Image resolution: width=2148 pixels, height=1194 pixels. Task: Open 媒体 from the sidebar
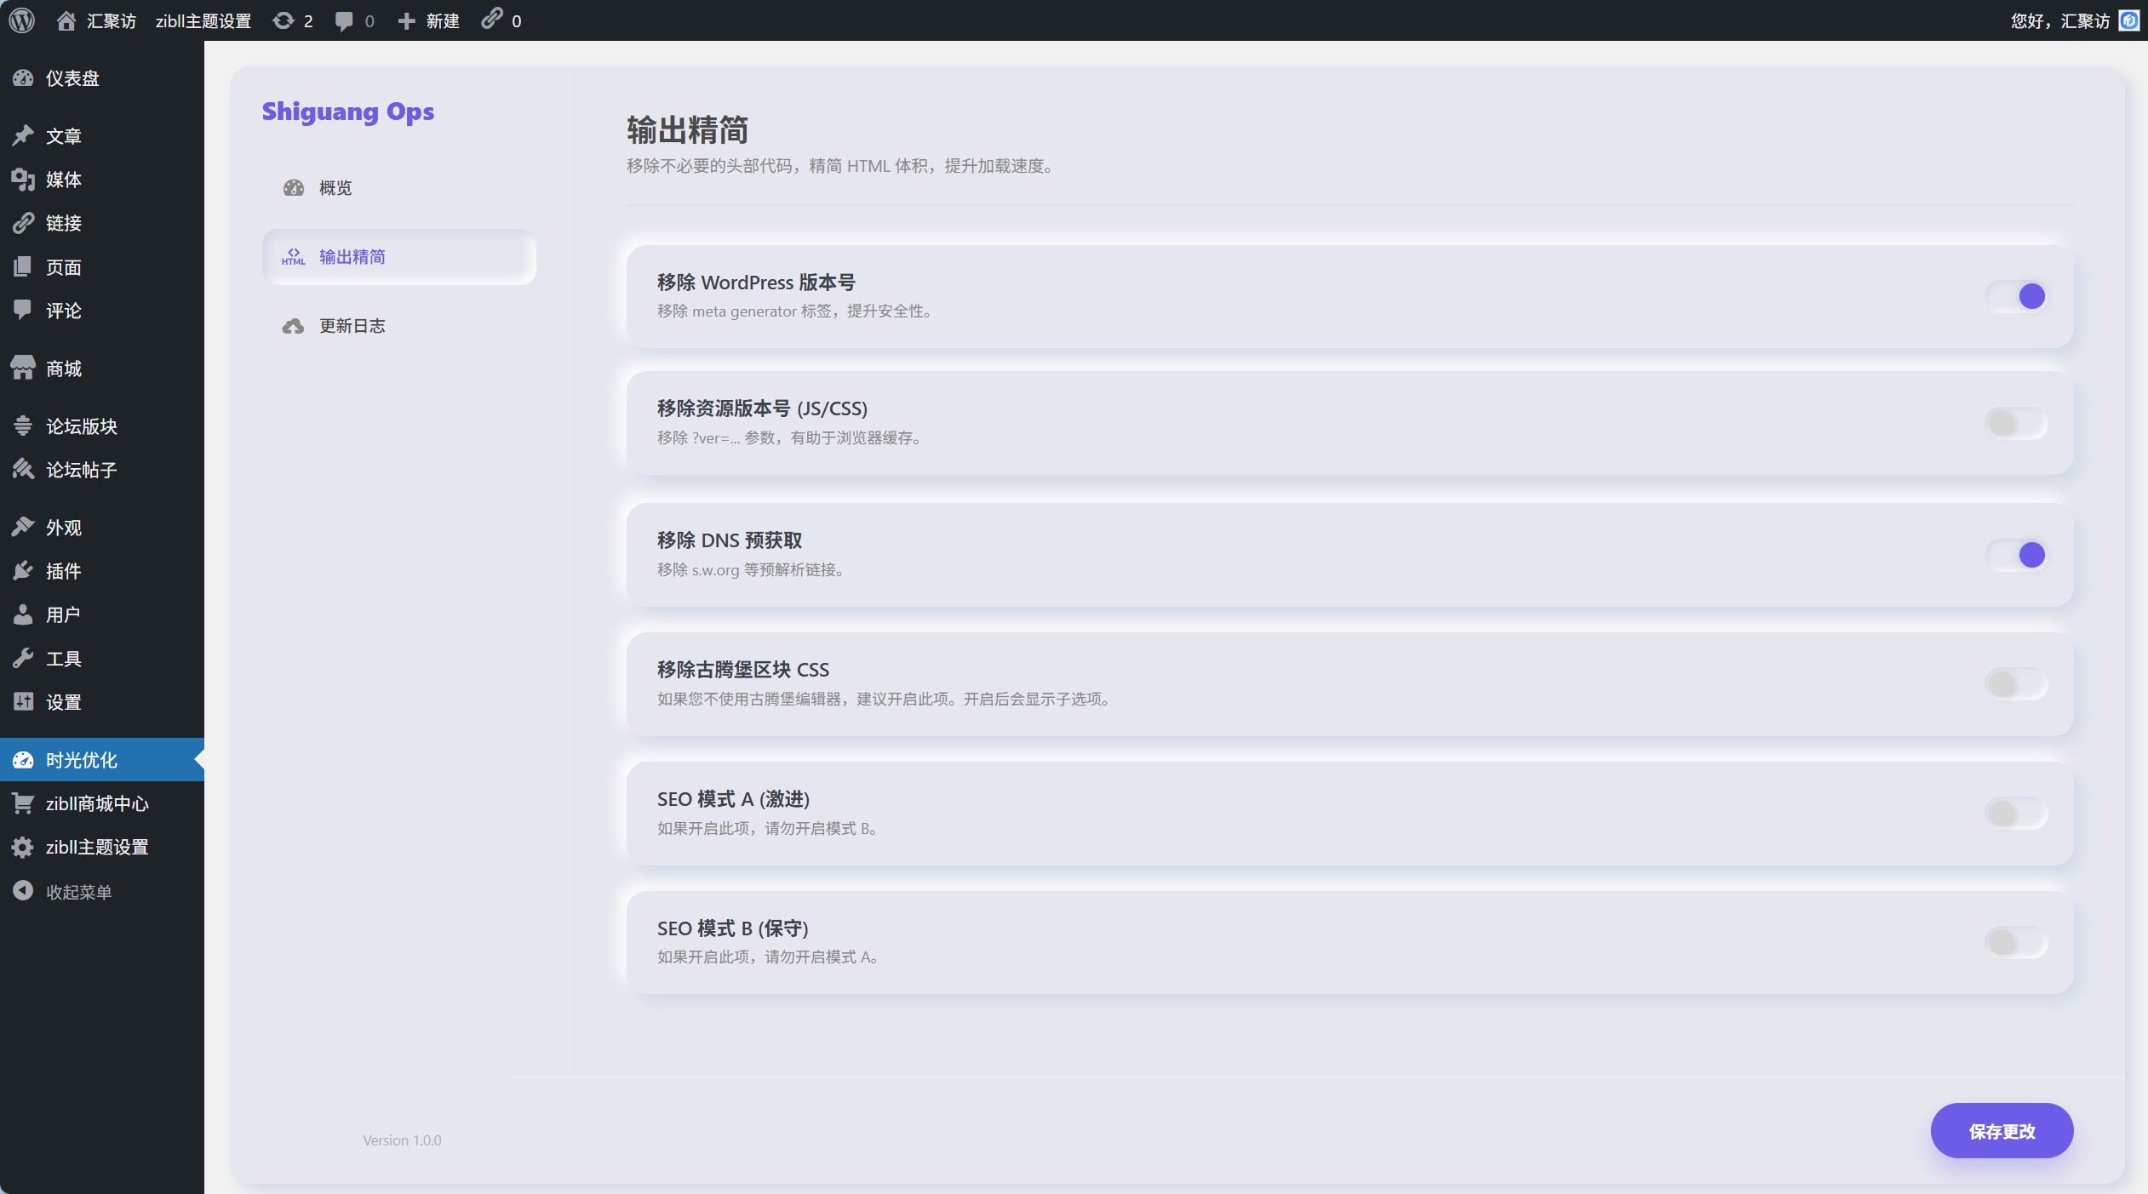(x=63, y=180)
